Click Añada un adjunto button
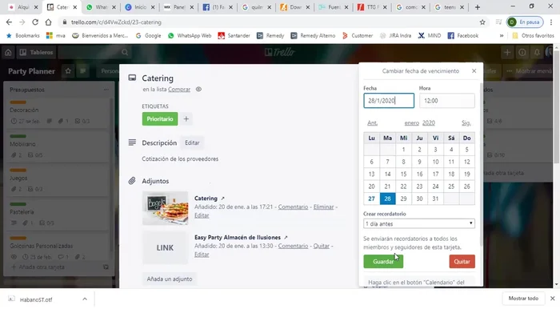The image size is (560, 309). 170,279
